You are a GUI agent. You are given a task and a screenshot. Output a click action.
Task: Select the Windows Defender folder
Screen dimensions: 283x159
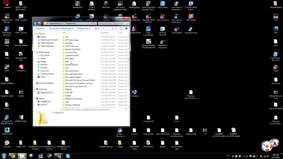tap(73, 105)
